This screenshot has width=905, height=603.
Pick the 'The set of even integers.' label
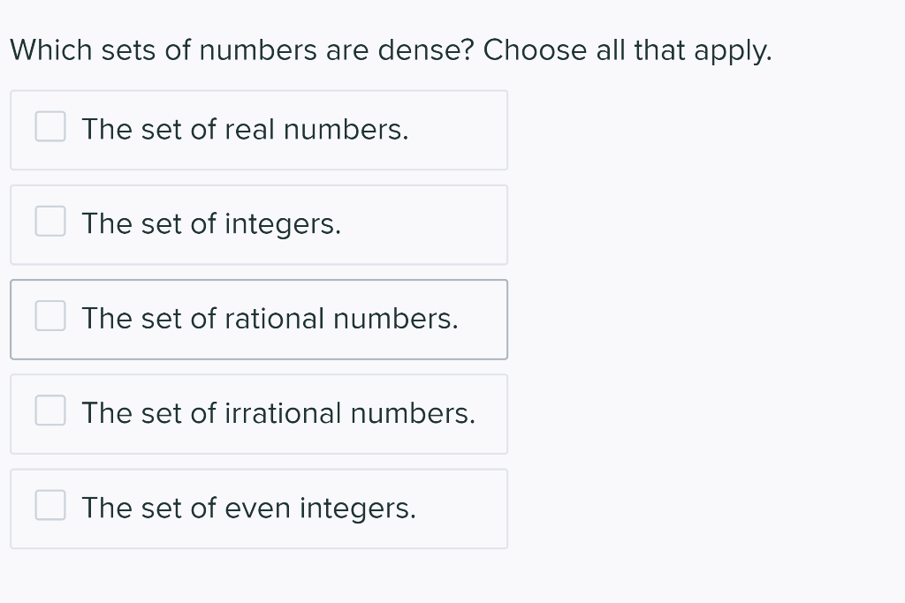coord(248,509)
